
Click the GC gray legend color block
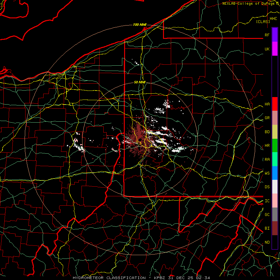pos(275,214)
